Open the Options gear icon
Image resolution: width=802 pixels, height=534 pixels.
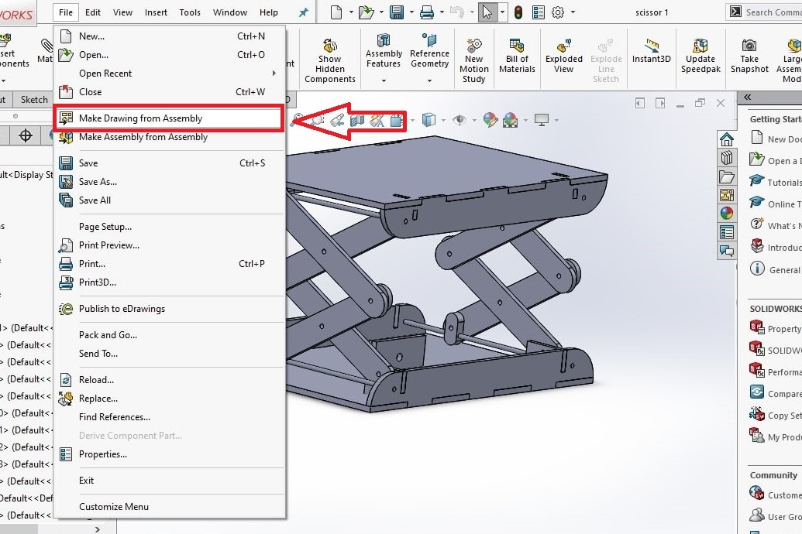point(558,12)
